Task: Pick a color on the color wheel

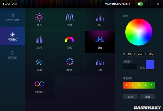Action: (139, 32)
